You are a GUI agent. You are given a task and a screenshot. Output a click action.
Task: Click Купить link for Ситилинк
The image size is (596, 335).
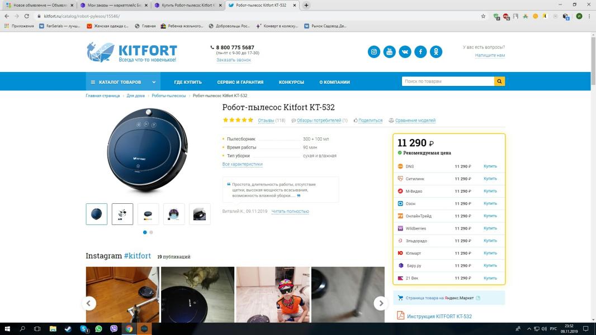(490, 179)
